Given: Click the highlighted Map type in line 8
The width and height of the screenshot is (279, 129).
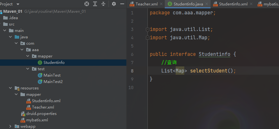Looking at the screenshot, I should (x=180, y=71).
